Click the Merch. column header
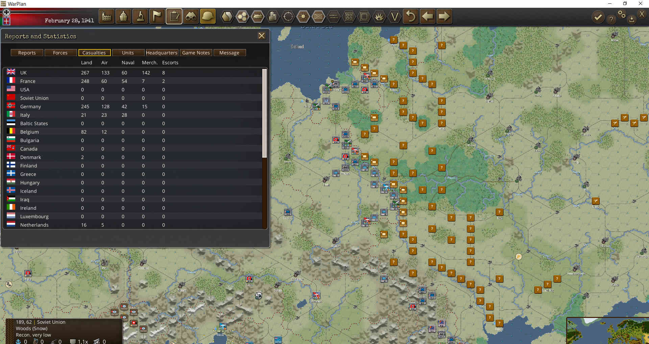 150,63
